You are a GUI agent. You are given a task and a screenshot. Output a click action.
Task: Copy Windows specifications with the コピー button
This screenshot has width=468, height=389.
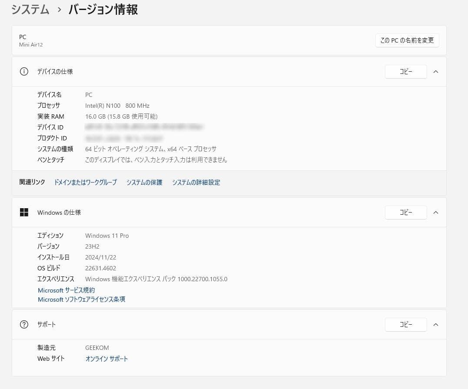point(405,213)
